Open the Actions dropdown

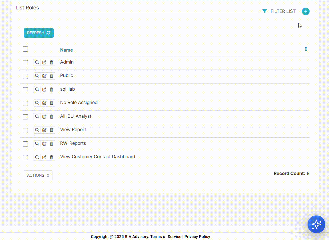point(38,175)
